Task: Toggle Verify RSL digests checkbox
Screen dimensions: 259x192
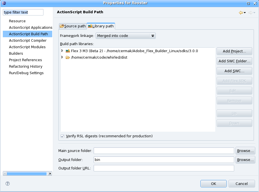Action: (63, 136)
